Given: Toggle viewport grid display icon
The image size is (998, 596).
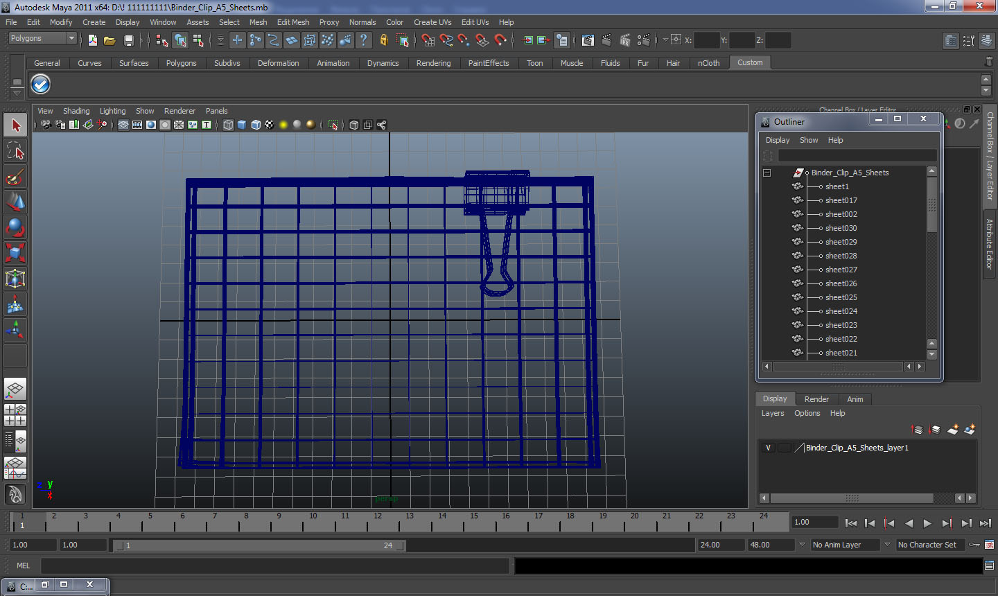Looking at the screenshot, I should click(123, 125).
